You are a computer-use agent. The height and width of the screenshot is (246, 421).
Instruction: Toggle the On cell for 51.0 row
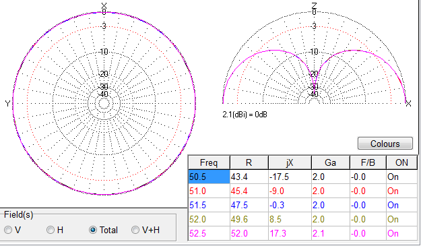pos(401,191)
